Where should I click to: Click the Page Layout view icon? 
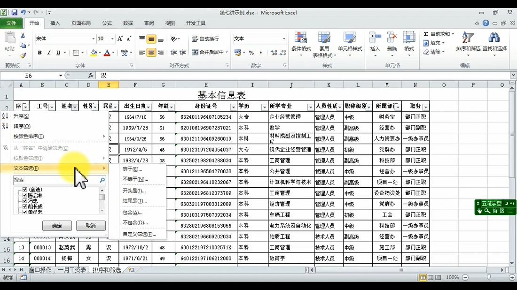click(x=431, y=277)
